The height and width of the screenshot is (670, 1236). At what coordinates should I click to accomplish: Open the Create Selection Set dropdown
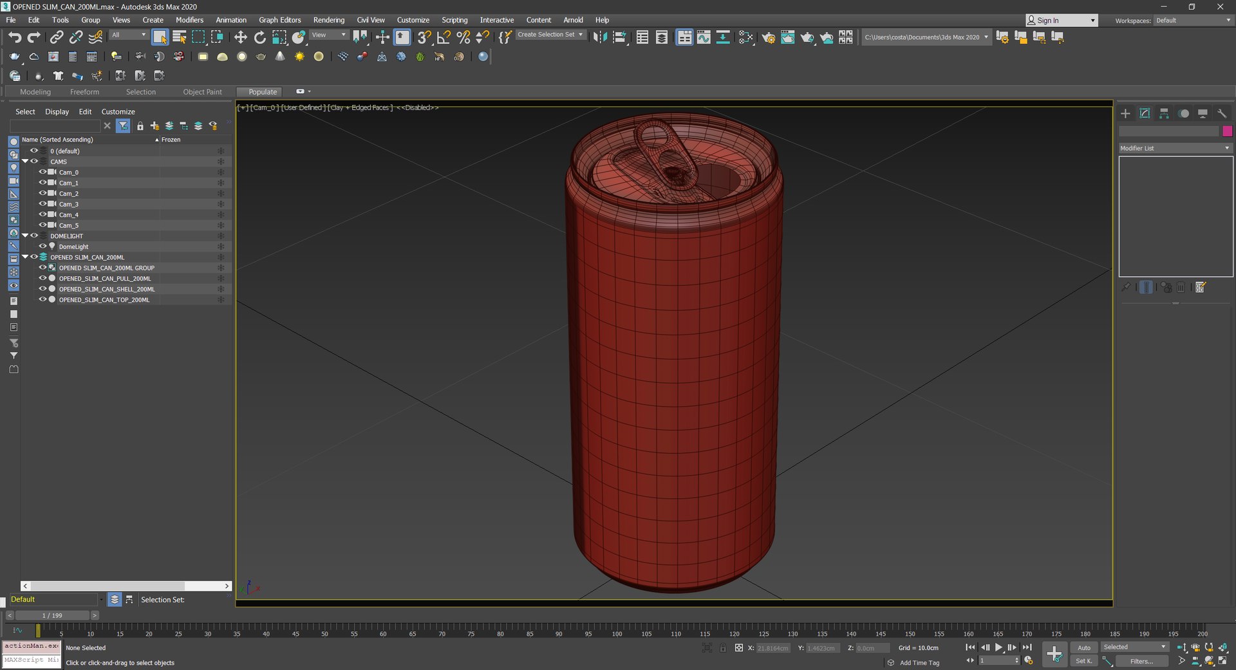(551, 35)
